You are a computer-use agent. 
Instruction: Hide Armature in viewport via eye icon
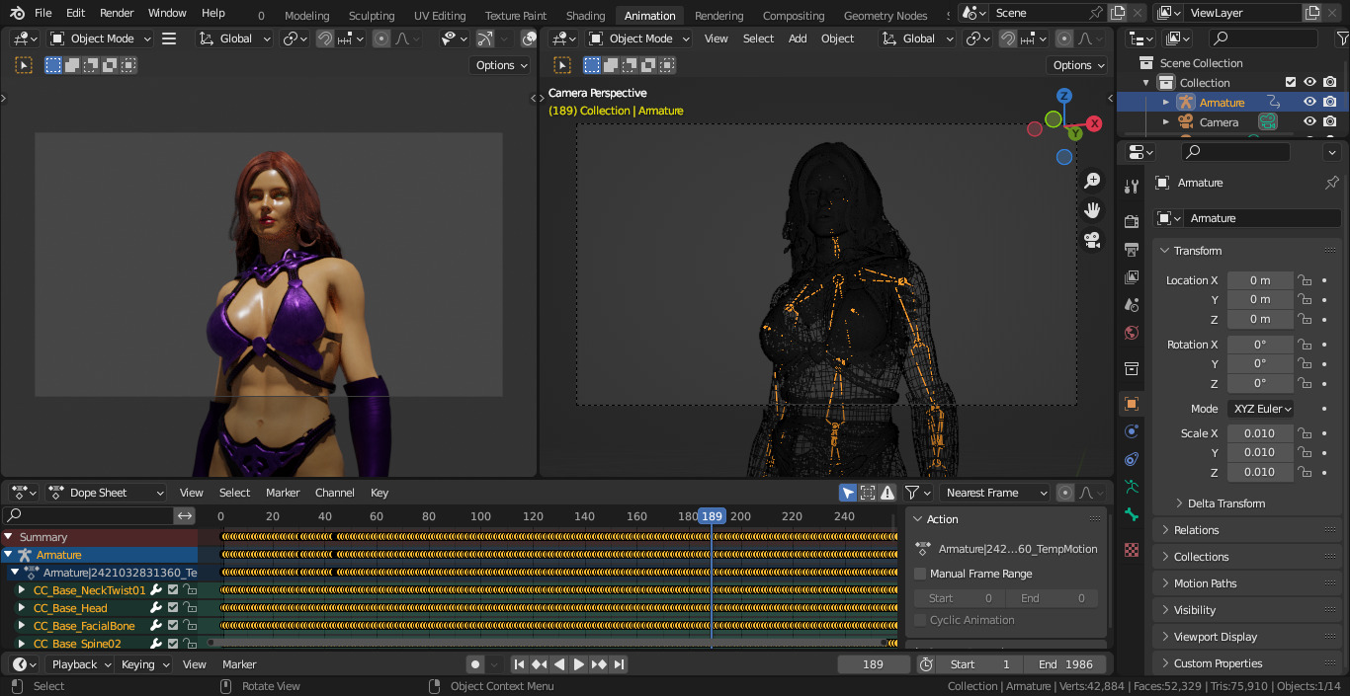[1309, 102]
